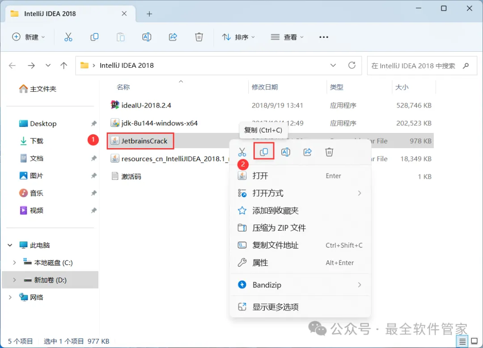Sort by the 修改日期 column header
The width and height of the screenshot is (483, 348).
[x=265, y=87]
